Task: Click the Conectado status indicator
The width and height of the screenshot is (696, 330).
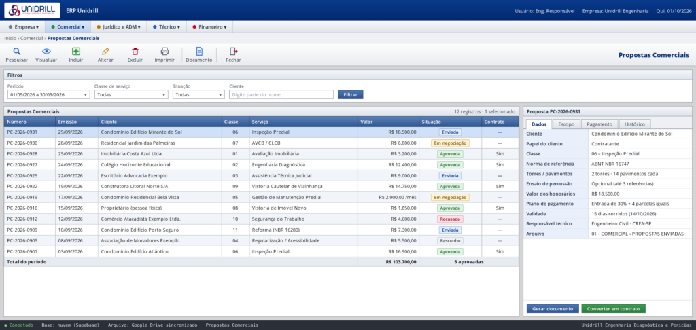Action: [18, 325]
